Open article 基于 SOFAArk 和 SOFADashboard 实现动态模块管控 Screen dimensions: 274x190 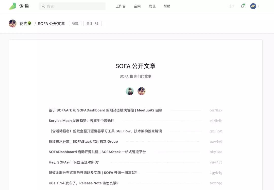(105, 110)
